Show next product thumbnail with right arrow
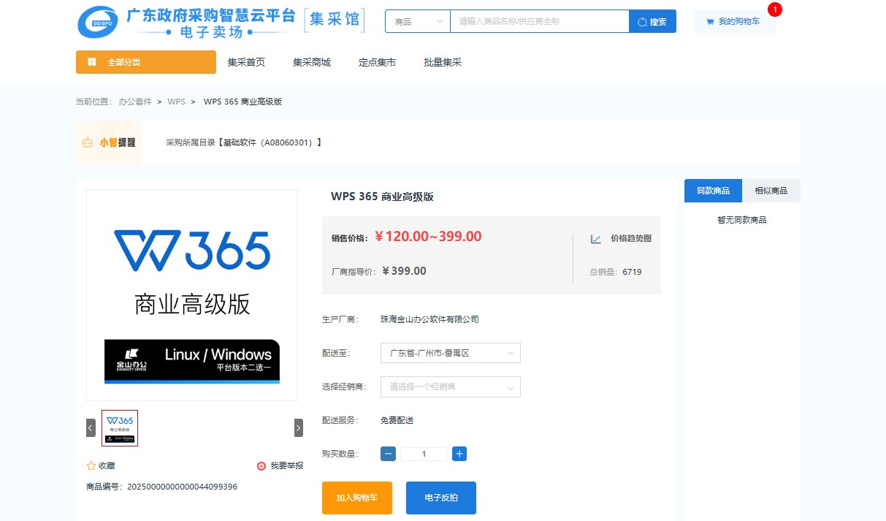Screen dimensions: 886x521 pos(299,427)
